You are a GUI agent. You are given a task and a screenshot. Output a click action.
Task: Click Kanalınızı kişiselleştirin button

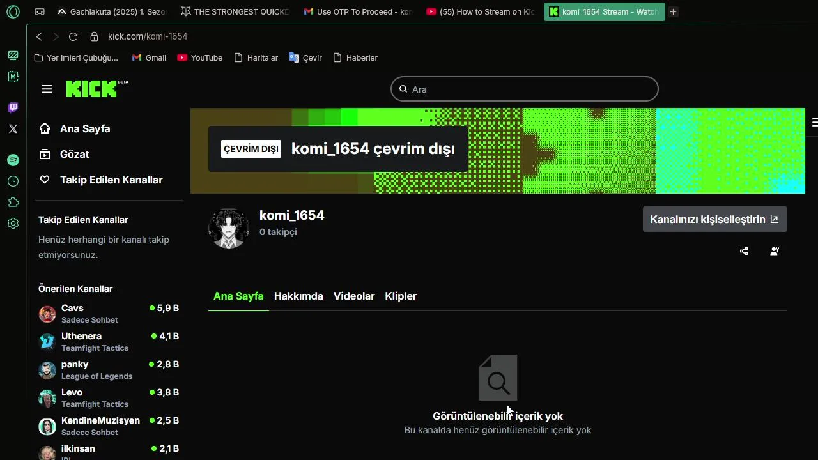(714, 219)
